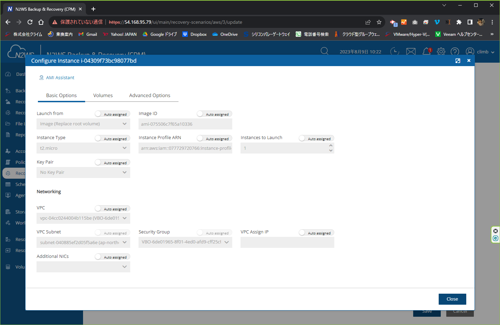Go back in browser history
Image resolution: width=500 pixels, height=325 pixels.
coord(8,22)
